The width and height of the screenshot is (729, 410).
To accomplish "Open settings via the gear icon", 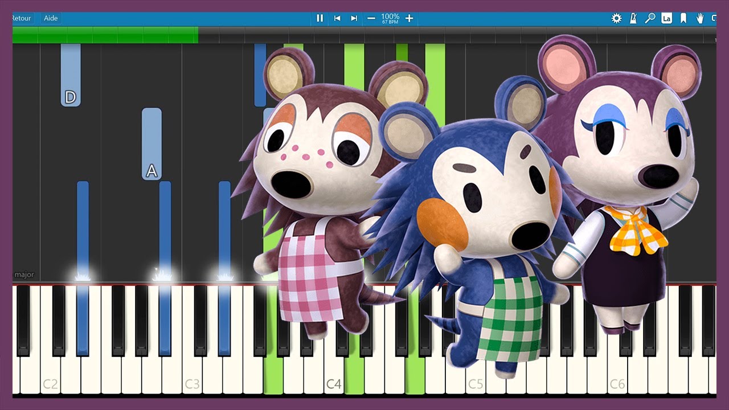I will tap(616, 18).
